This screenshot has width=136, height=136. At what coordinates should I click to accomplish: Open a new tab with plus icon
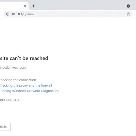pyautogui.click(x=33, y=6)
